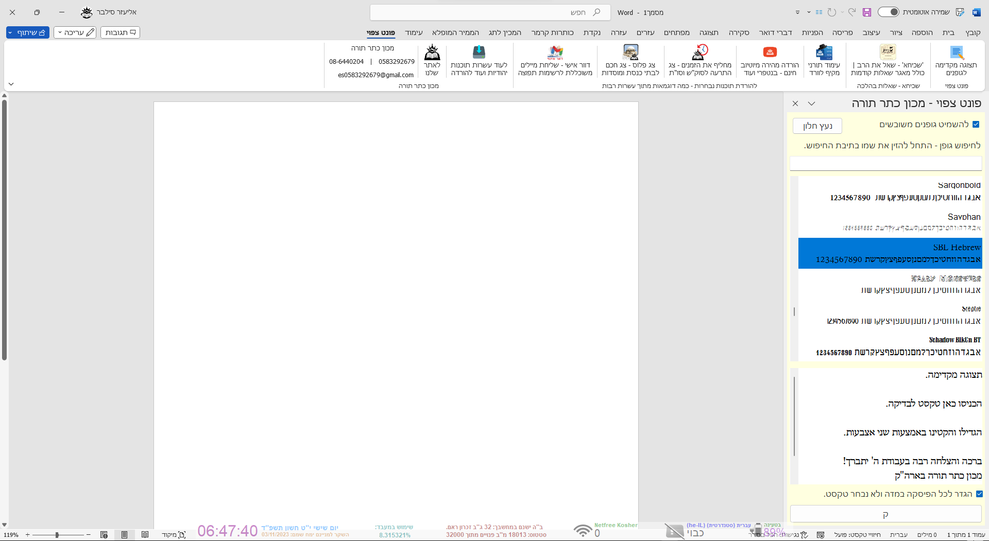Launch the 'שכיחא' ask-the-rabbi tool

tap(888, 60)
